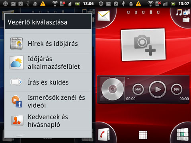This screenshot has height=143, width=191.
Task: Tap the yellow warning triangle on 13:07 screen
Action: click(x=138, y=4)
